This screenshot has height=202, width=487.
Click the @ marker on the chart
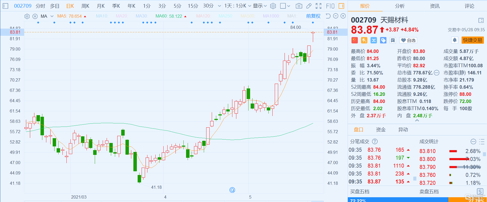(232, 190)
